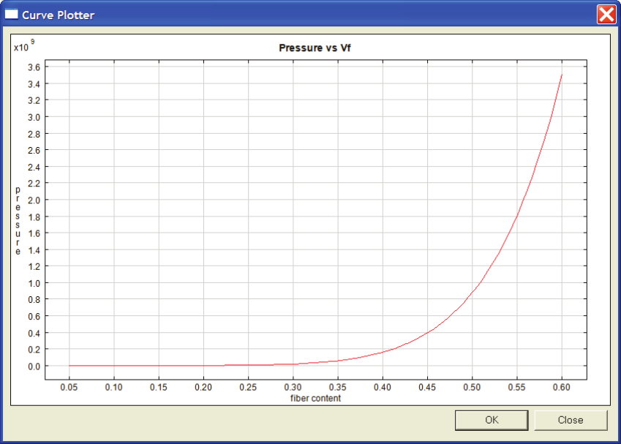Image resolution: width=621 pixels, height=444 pixels.
Task: Click the y-axis tick label 0.8
Action: pos(34,300)
